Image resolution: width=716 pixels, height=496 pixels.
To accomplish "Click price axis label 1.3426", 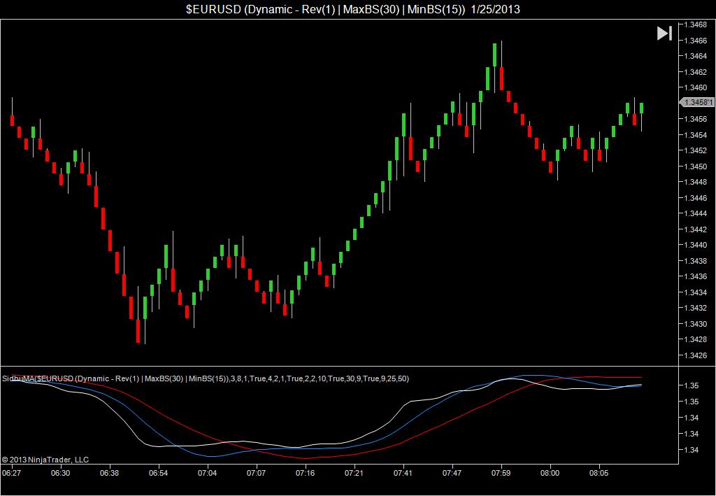I will pos(696,355).
